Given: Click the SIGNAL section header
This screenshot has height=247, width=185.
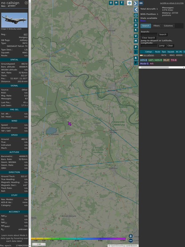Looking at the screenshot, I should 14,86.
